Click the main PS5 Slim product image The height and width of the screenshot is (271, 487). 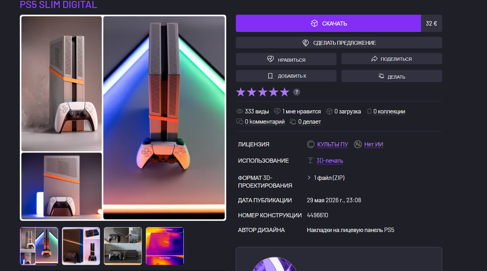tap(123, 118)
